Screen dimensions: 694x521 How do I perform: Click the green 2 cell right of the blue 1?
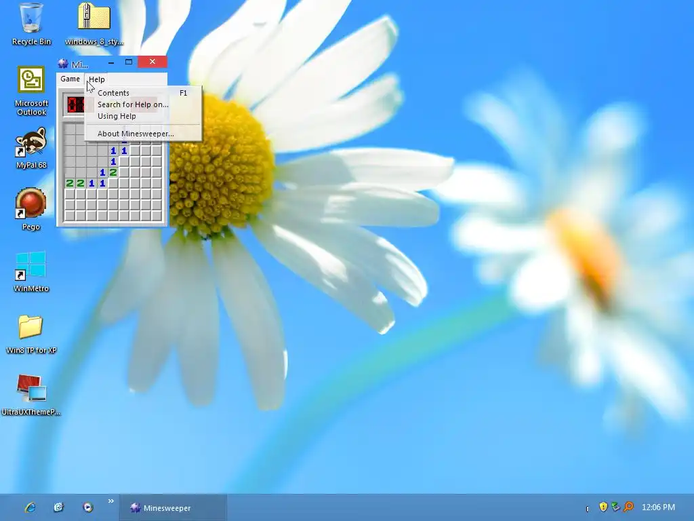click(x=113, y=172)
